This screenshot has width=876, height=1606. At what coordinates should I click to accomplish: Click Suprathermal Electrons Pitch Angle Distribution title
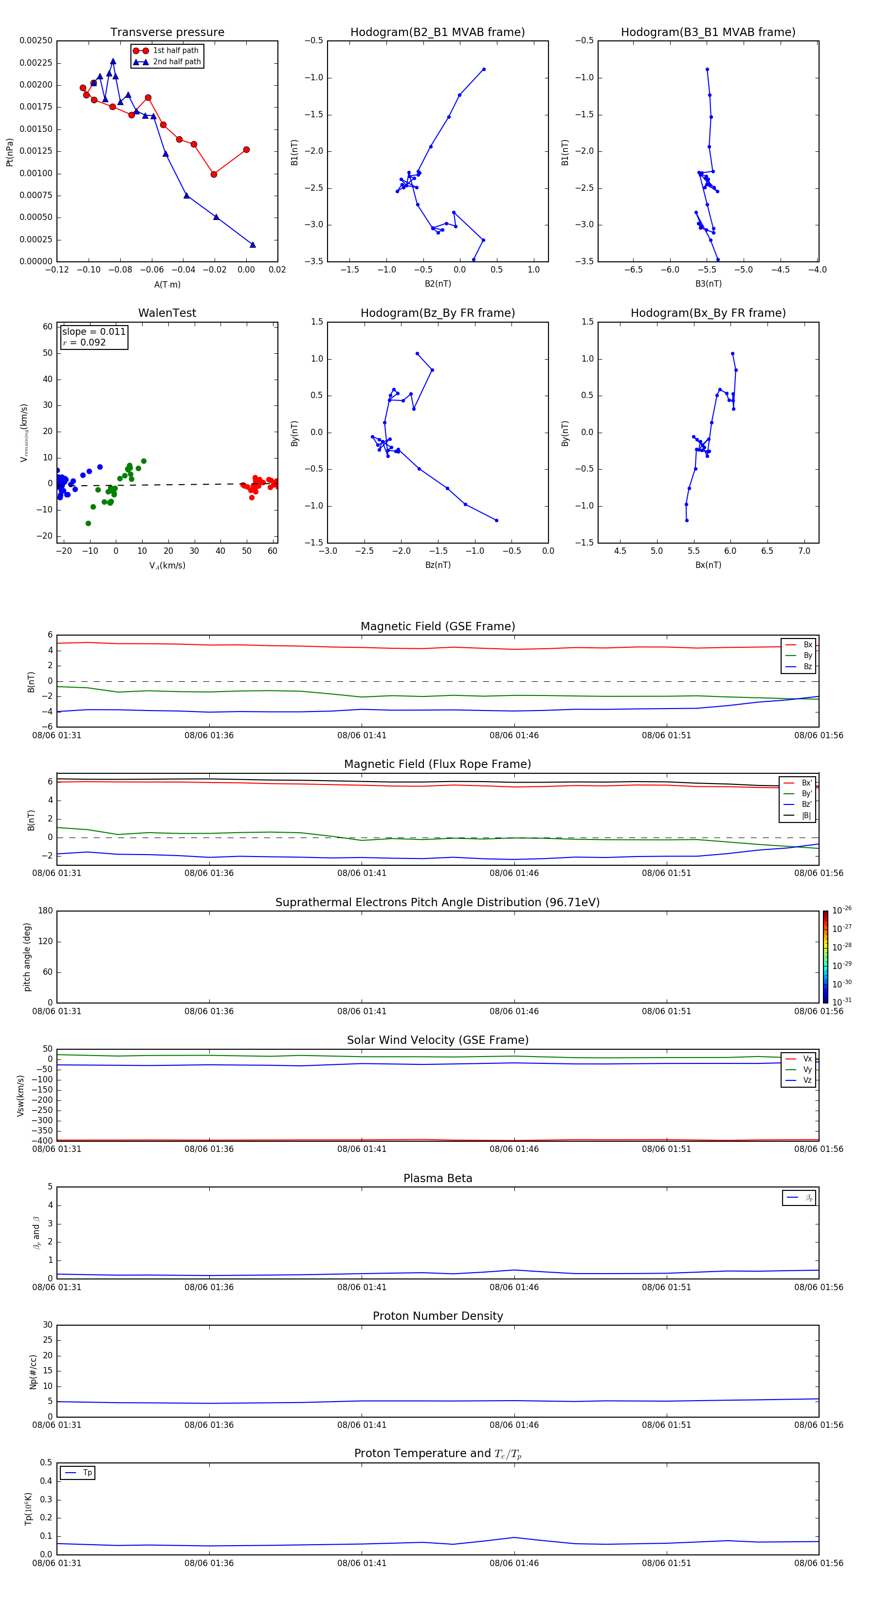pos(438,903)
